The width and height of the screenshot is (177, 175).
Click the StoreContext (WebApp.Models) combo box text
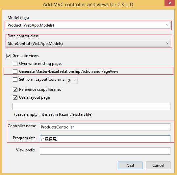coord(35,44)
